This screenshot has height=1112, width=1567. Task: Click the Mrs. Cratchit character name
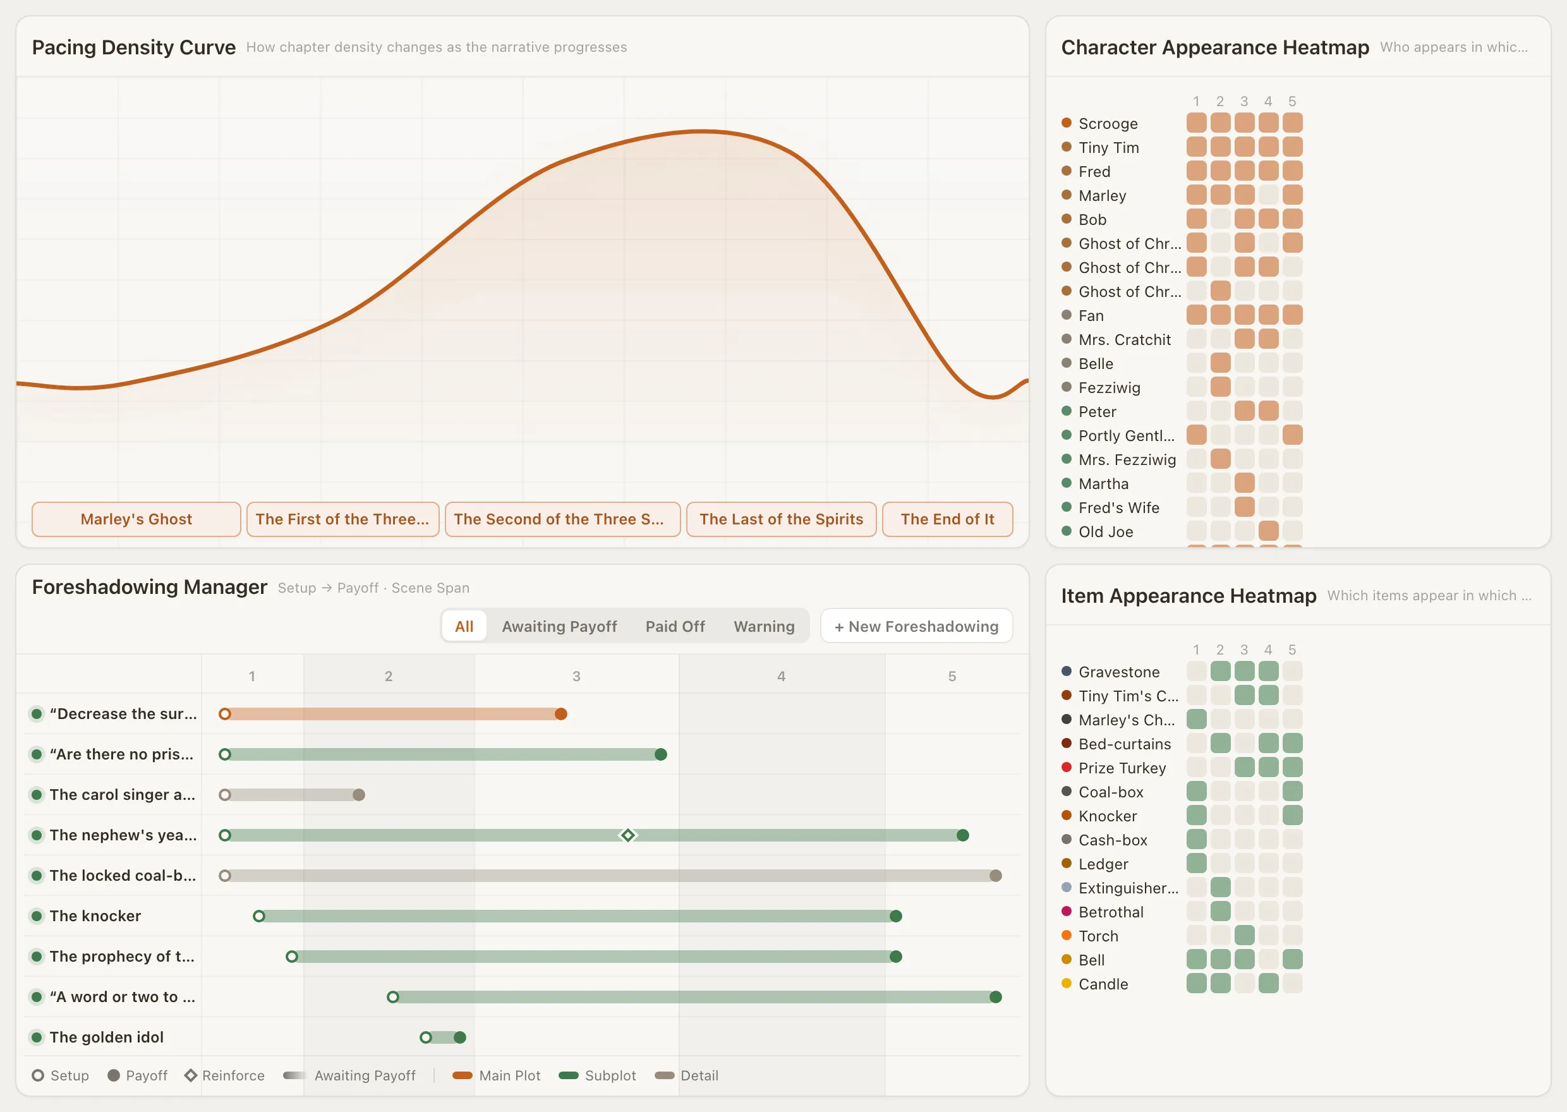tap(1125, 340)
